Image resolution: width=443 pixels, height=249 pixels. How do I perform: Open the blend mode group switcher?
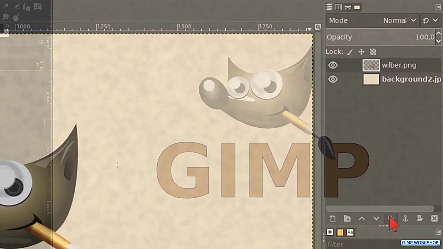pos(431,20)
